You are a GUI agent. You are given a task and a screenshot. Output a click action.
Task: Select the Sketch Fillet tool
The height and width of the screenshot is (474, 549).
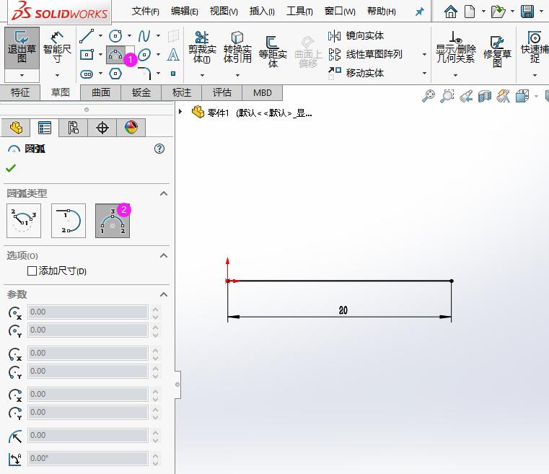click(x=144, y=73)
